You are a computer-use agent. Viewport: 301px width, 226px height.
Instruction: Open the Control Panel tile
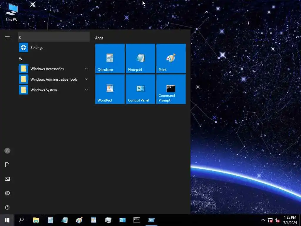click(x=140, y=89)
